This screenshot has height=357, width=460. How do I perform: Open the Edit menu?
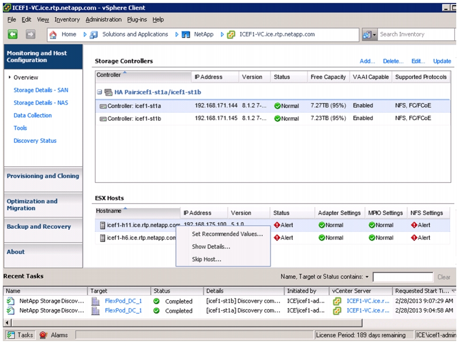[x=26, y=20]
